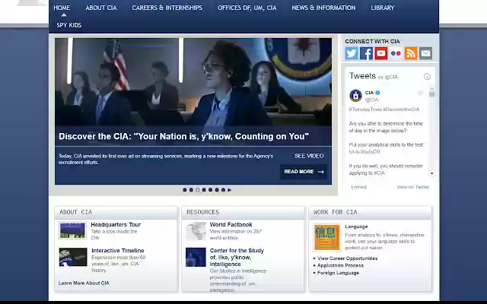The height and width of the screenshot is (304, 487).
Task: Expand the Foreign Language item
Action: pyautogui.click(x=336, y=273)
